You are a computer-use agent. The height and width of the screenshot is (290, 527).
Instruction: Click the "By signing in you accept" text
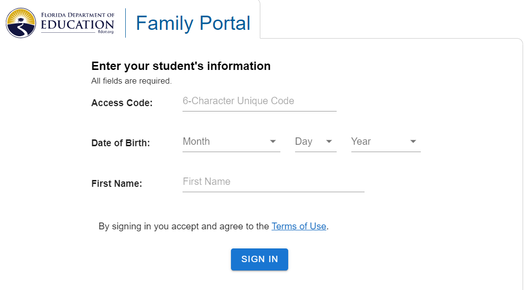pyautogui.click(x=183, y=226)
